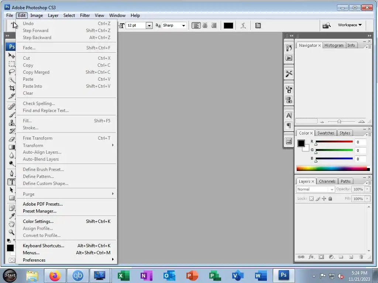Open the Character panel icon

coord(289,115)
